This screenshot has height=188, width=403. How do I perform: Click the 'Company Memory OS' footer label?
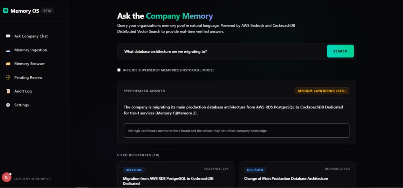(33, 179)
